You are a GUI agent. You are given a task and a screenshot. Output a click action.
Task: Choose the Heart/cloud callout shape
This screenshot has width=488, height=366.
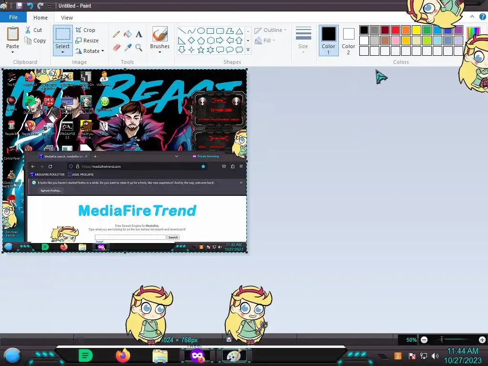point(239,50)
